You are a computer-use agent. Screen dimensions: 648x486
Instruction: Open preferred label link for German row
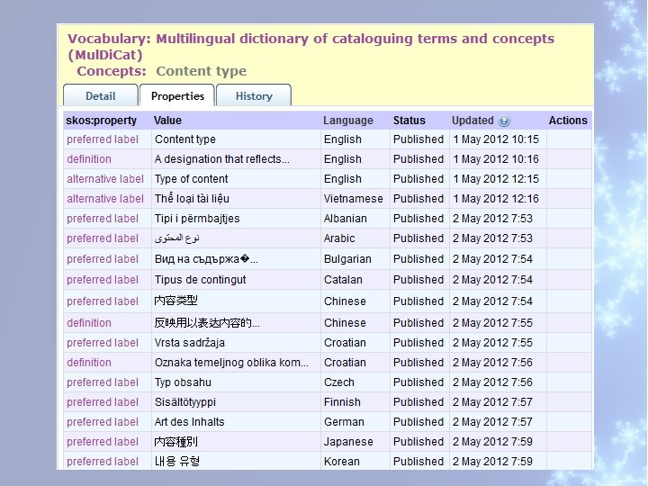(103, 422)
